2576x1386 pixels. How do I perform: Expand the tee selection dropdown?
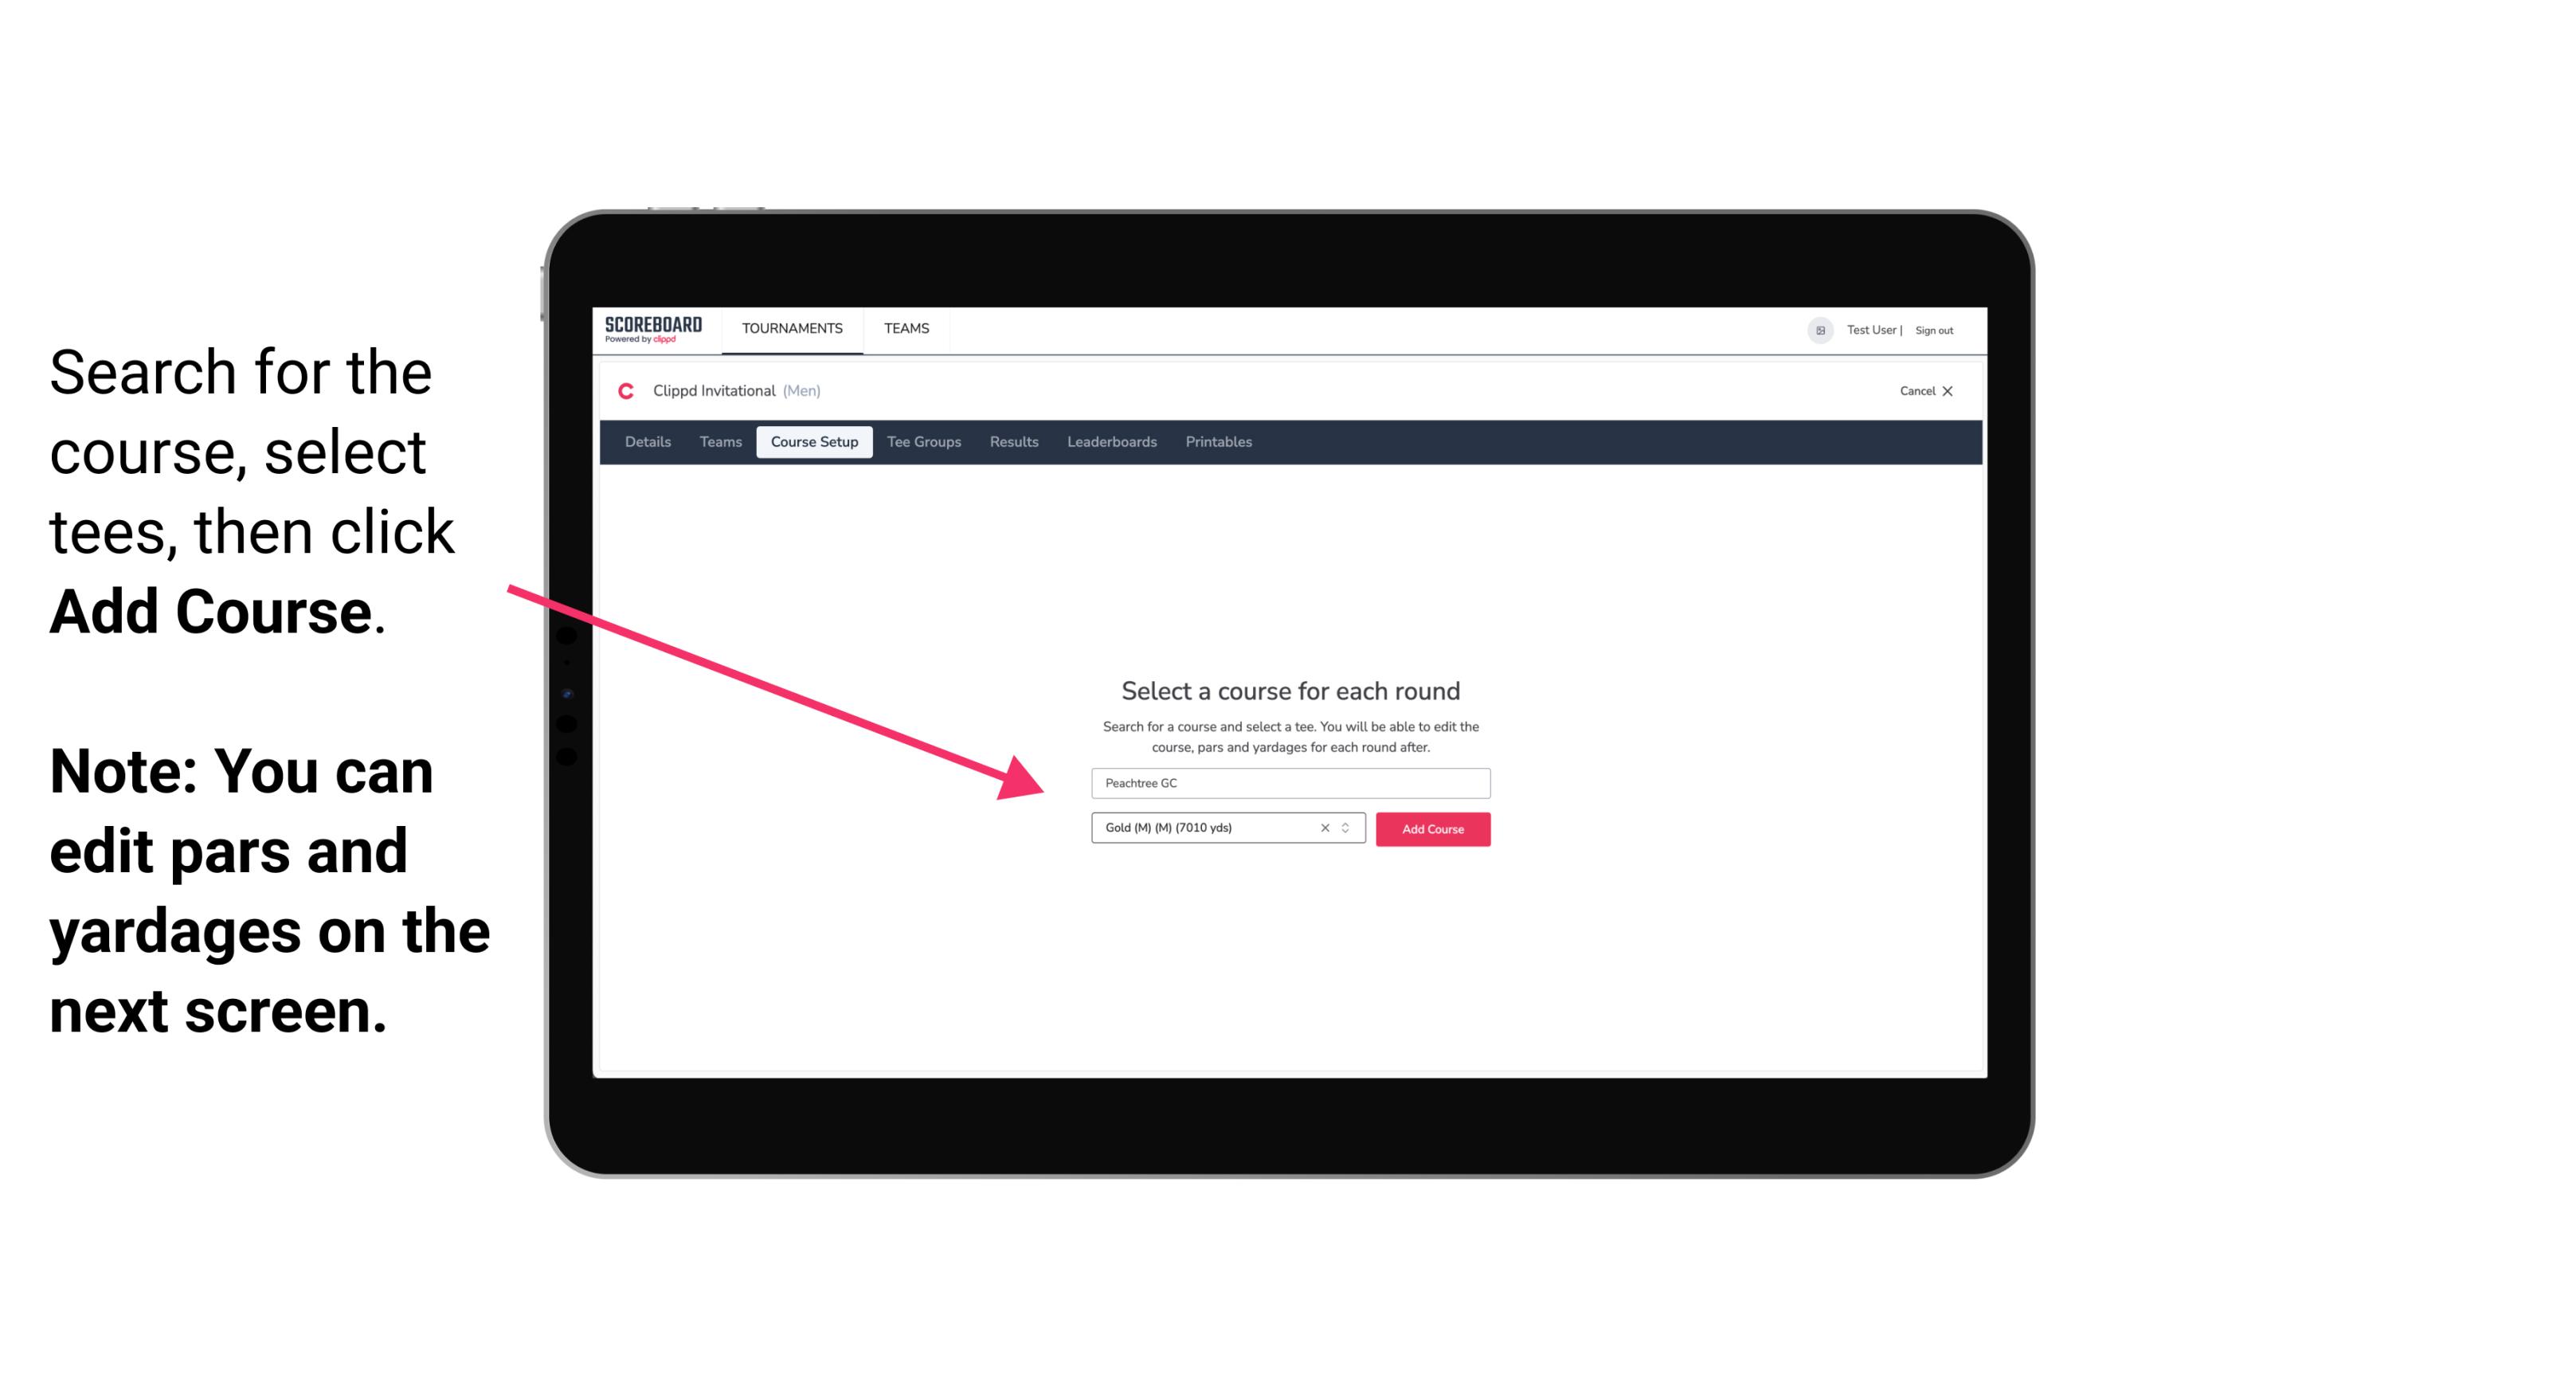click(1348, 828)
